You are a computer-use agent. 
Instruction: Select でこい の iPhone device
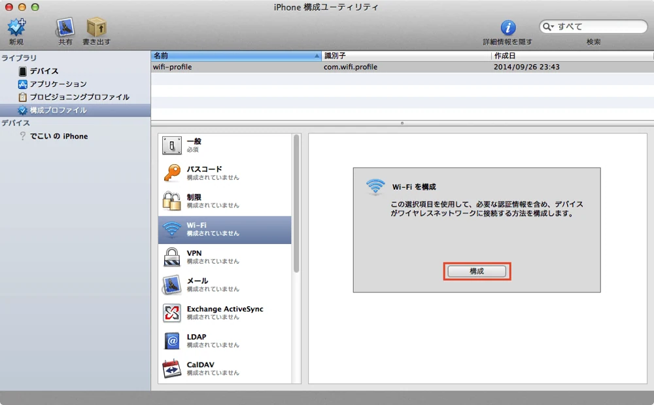point(58,136)
